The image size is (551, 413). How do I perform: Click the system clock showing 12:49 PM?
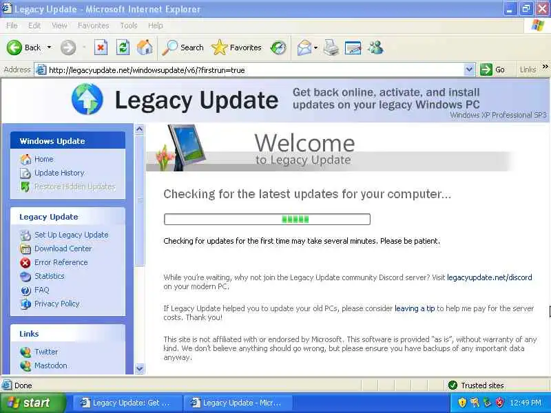526,403
